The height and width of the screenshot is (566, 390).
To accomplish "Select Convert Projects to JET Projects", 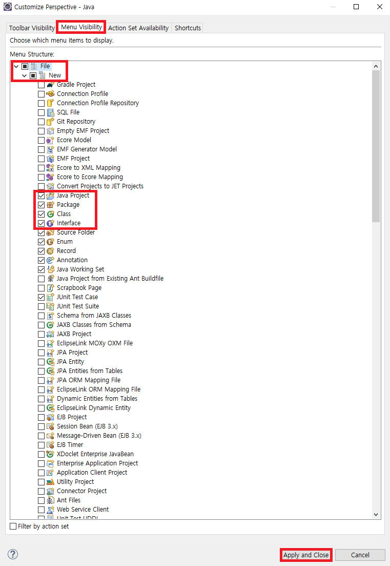I will point(100,186).
